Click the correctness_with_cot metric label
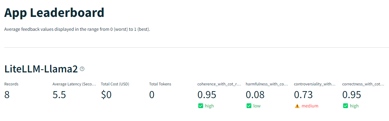The width and height of the screenshot is (389, 121). (363, 84)
